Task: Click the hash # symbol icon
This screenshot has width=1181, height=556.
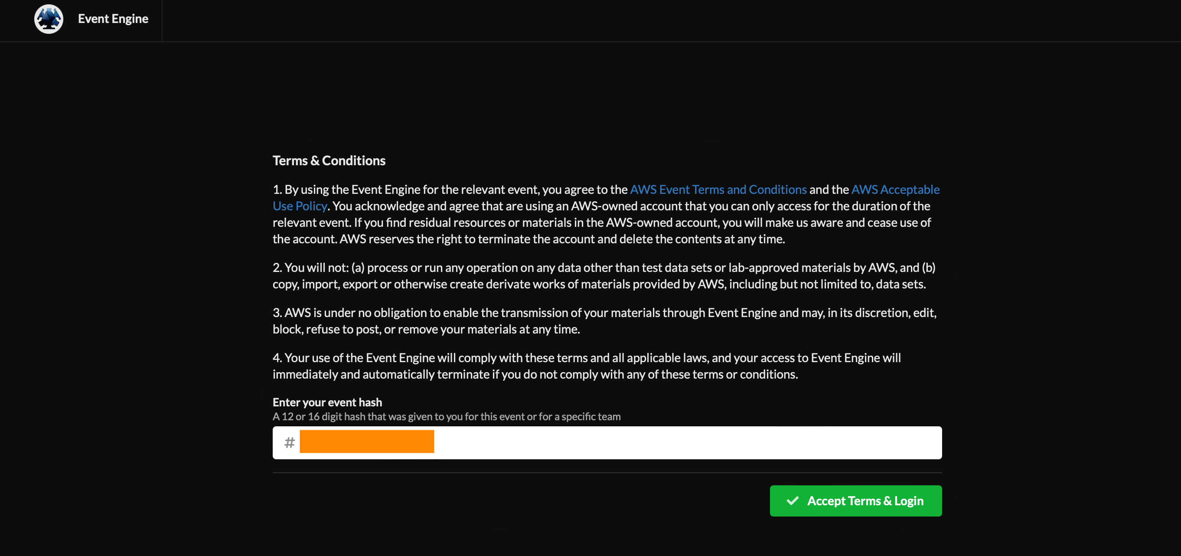Action: pos(289,443)
